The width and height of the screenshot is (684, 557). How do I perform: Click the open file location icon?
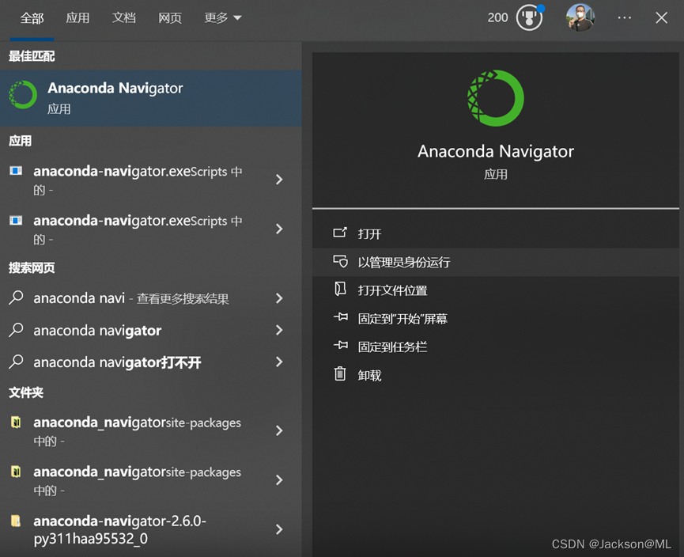(x=340, y=289)
